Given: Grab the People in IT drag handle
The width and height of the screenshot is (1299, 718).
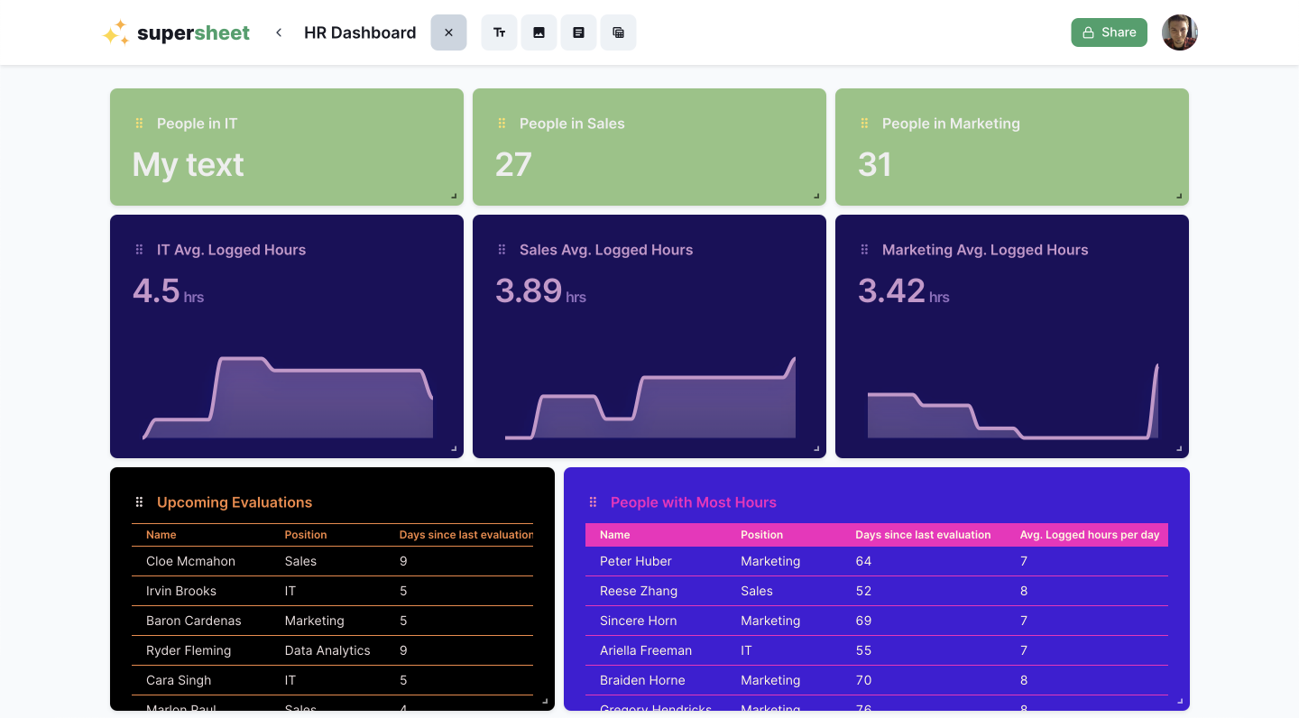Looking at the screenshot, I should (x=139, y=124).
